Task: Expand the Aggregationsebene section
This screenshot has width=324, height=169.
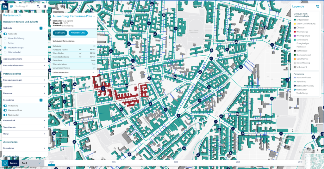Action: (x=45, y=59)
